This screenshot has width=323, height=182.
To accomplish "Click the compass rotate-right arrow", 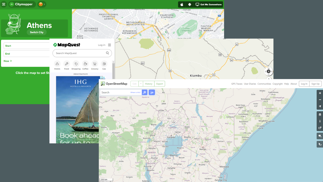I will coord(272,72).
